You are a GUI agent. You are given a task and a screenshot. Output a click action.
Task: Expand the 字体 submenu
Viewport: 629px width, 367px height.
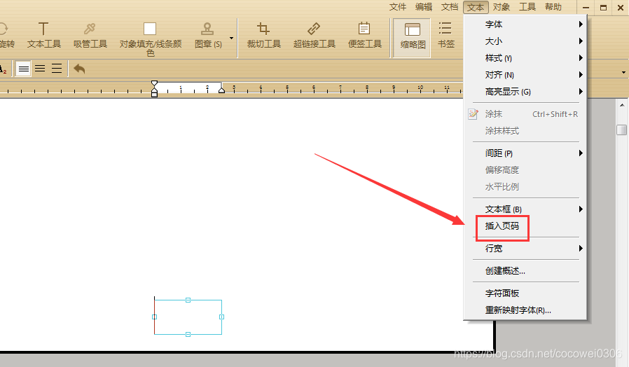[x=525, y=25]
